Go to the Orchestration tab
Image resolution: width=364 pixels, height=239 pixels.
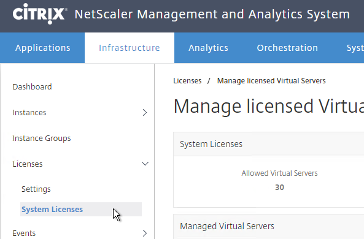tap(287, 48)
